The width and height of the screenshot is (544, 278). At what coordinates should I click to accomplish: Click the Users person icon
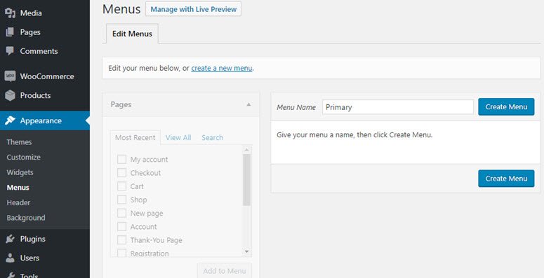coord(10,258)
